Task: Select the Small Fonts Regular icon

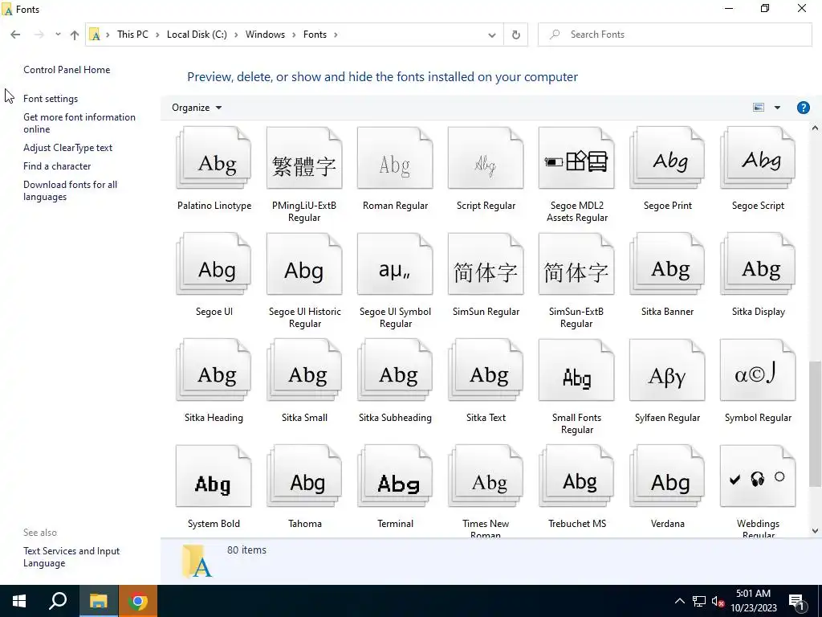Action: tap(576, 370)
